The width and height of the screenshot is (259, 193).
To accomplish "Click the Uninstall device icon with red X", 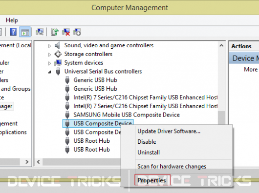I will click(66, 32).
